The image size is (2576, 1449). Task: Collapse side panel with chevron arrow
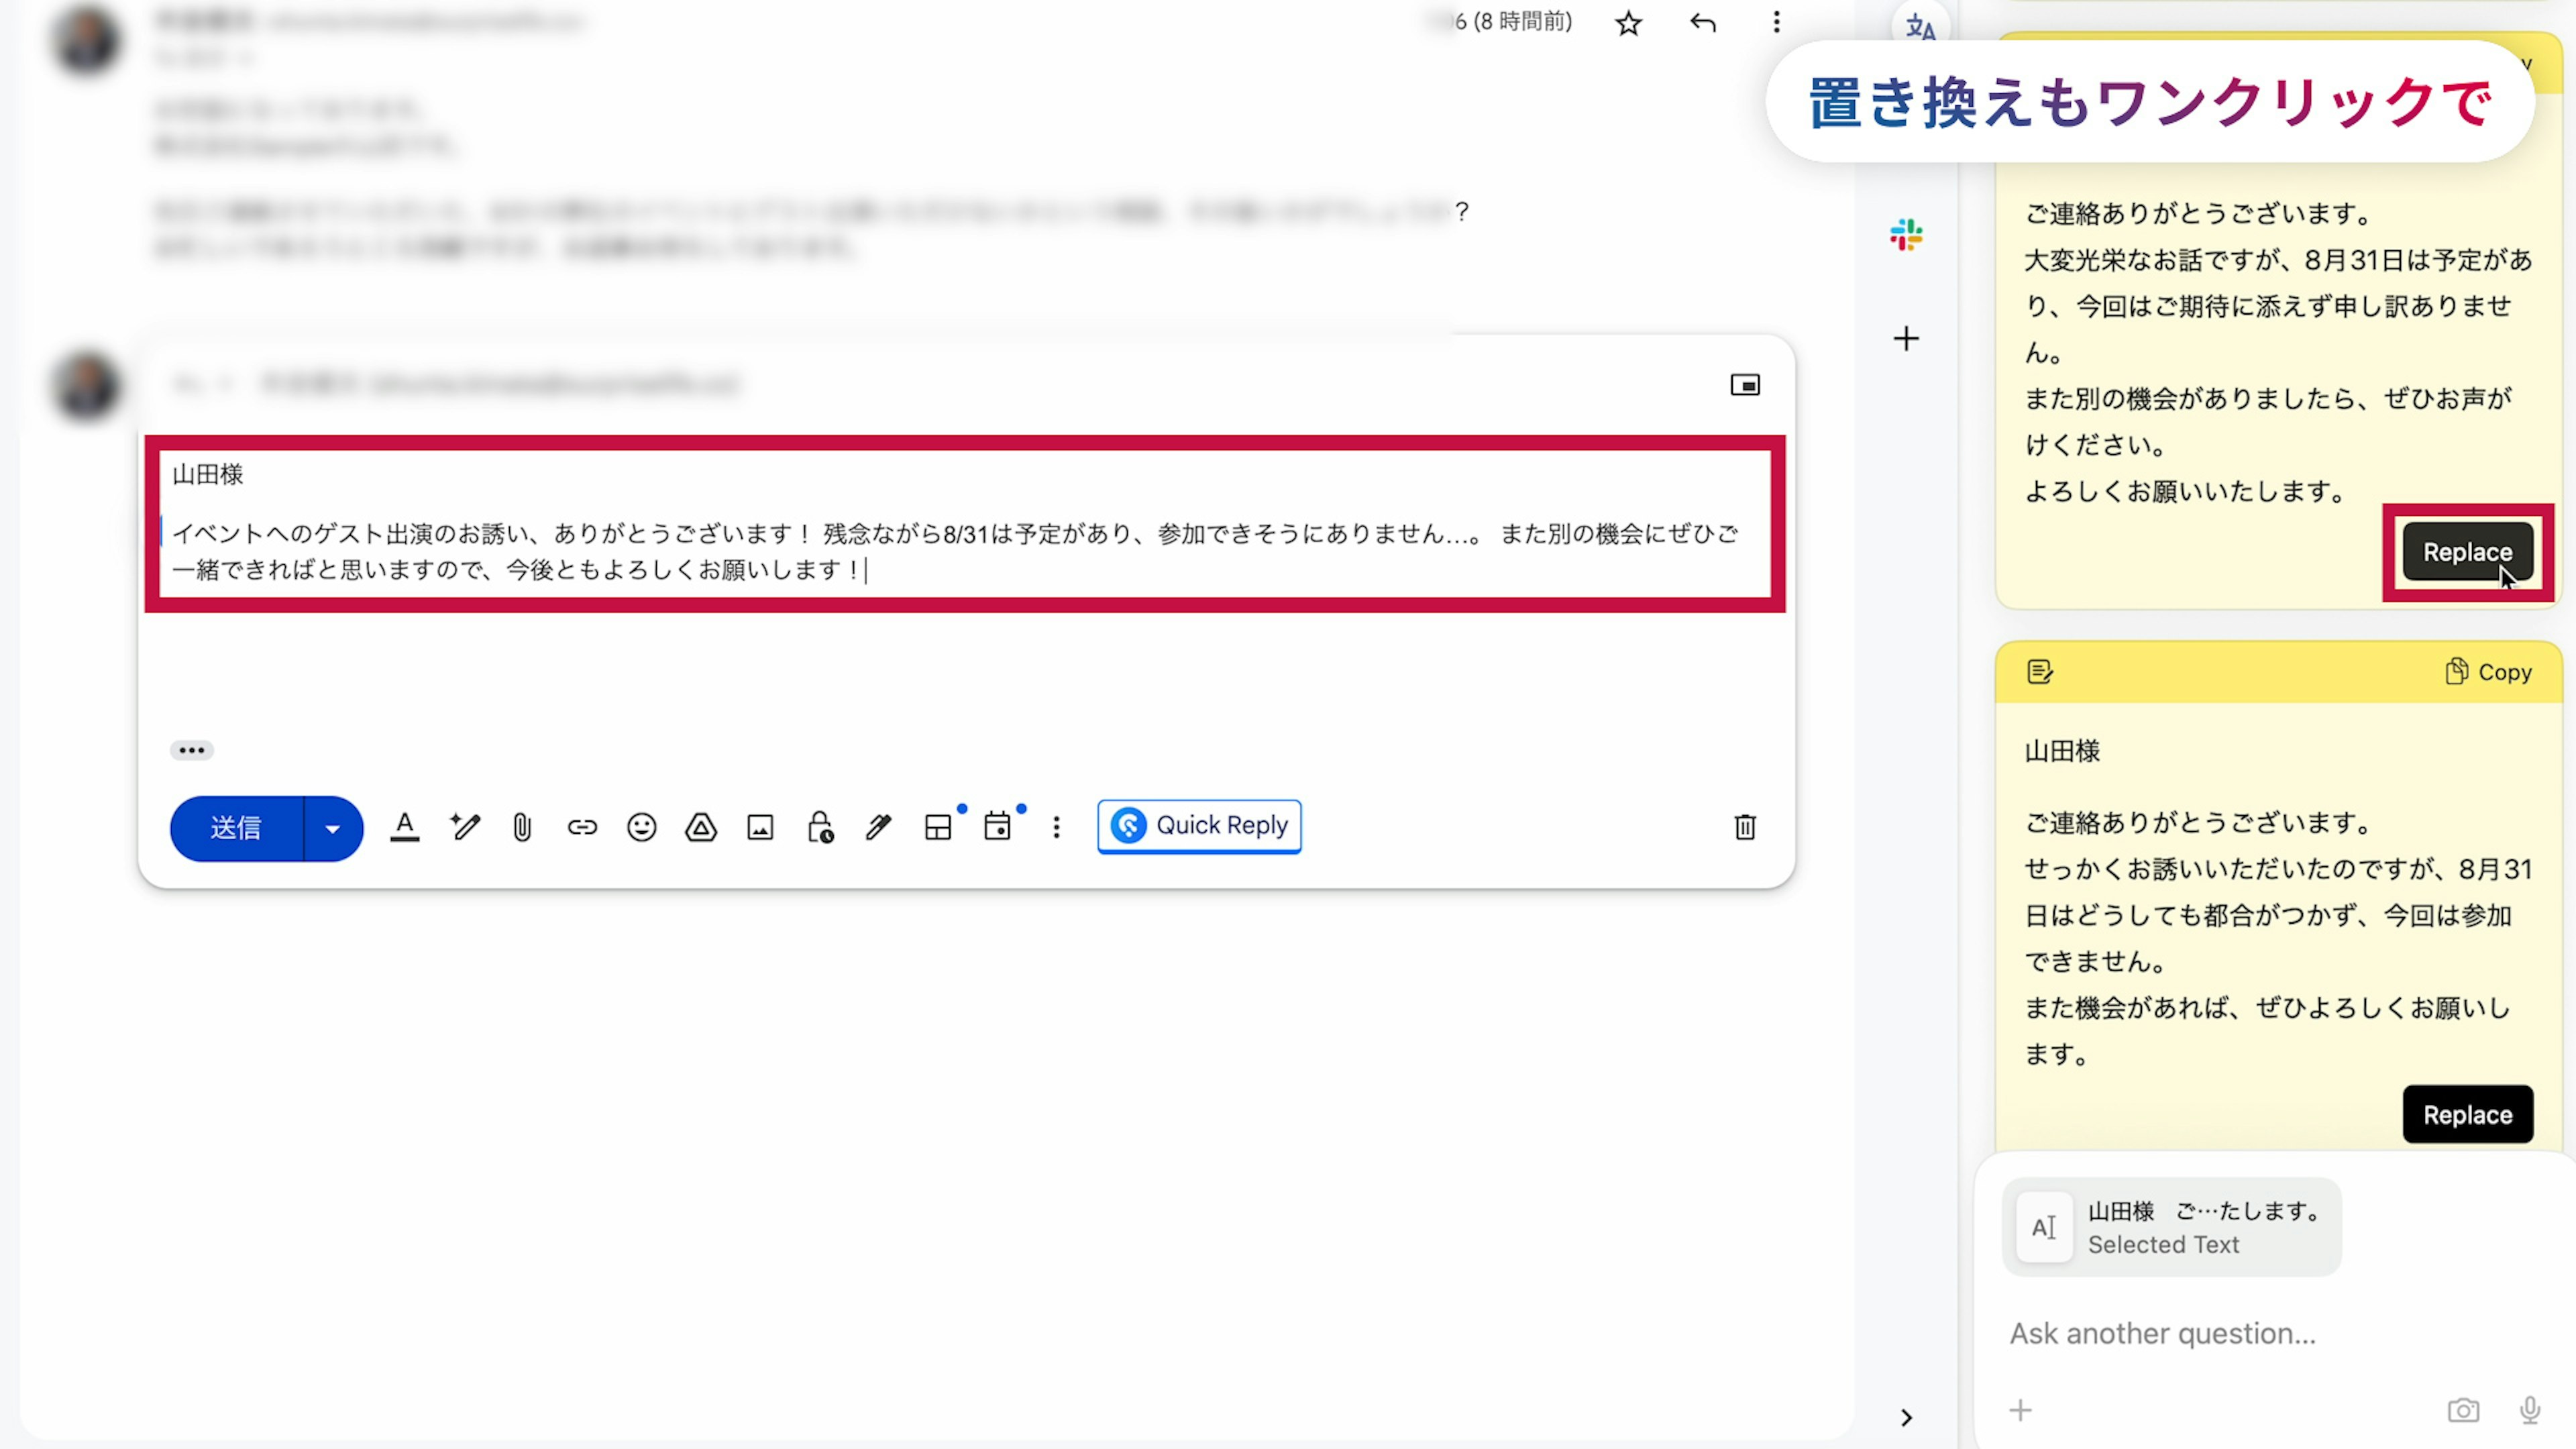point(1906,1417)
